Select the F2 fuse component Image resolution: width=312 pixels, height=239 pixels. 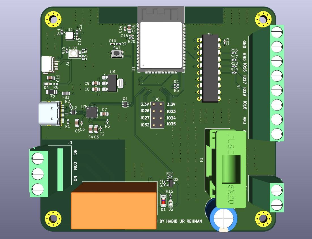(x=52, y=92)
